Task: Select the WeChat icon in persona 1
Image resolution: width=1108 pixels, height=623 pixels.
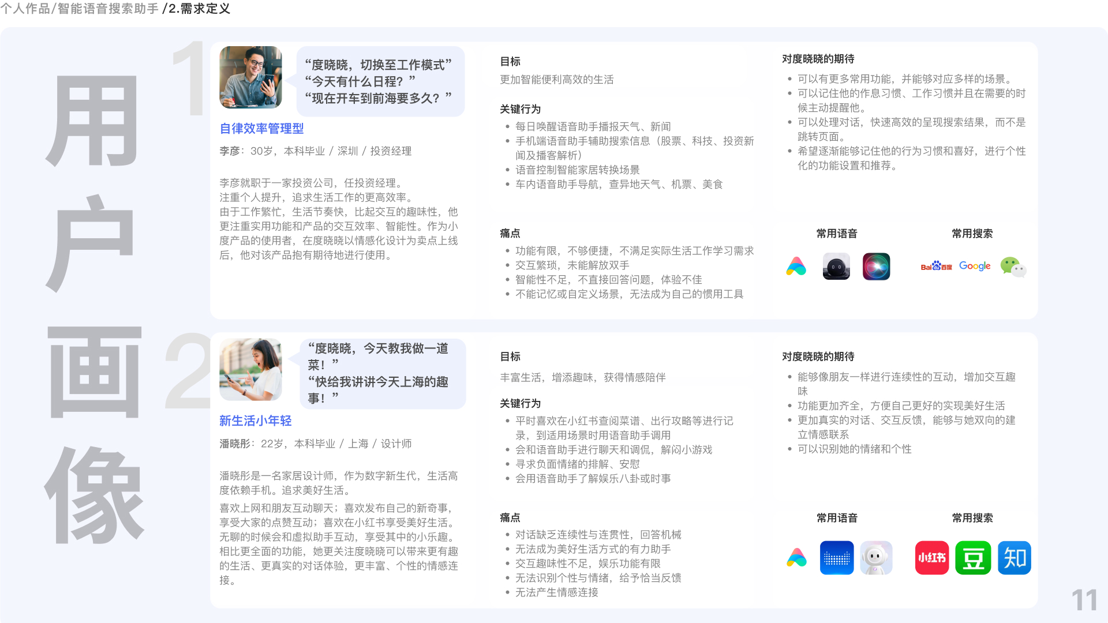Action: click(1013, 266)
